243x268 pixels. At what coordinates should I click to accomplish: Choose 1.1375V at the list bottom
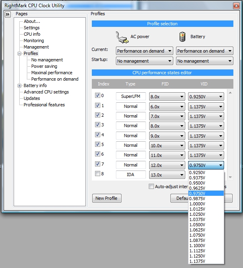click(206, 261)
